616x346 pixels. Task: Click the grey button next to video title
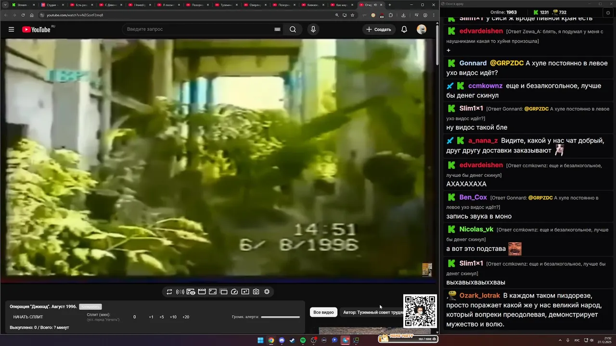(x=90, y=307)
